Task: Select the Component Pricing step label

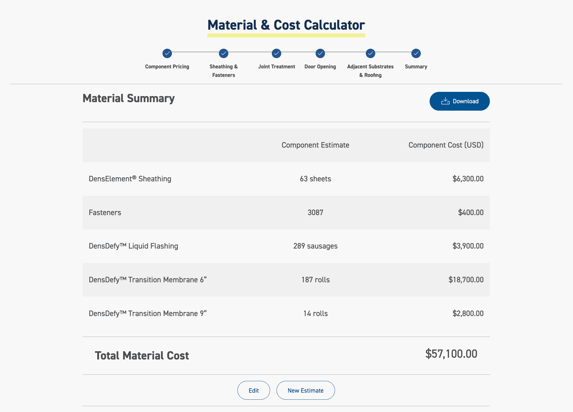Action: click(167, 67)
